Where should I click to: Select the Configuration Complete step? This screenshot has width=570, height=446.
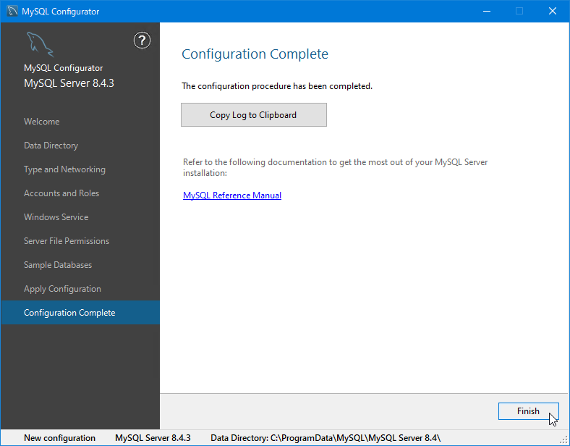click(x=80, y=313)
